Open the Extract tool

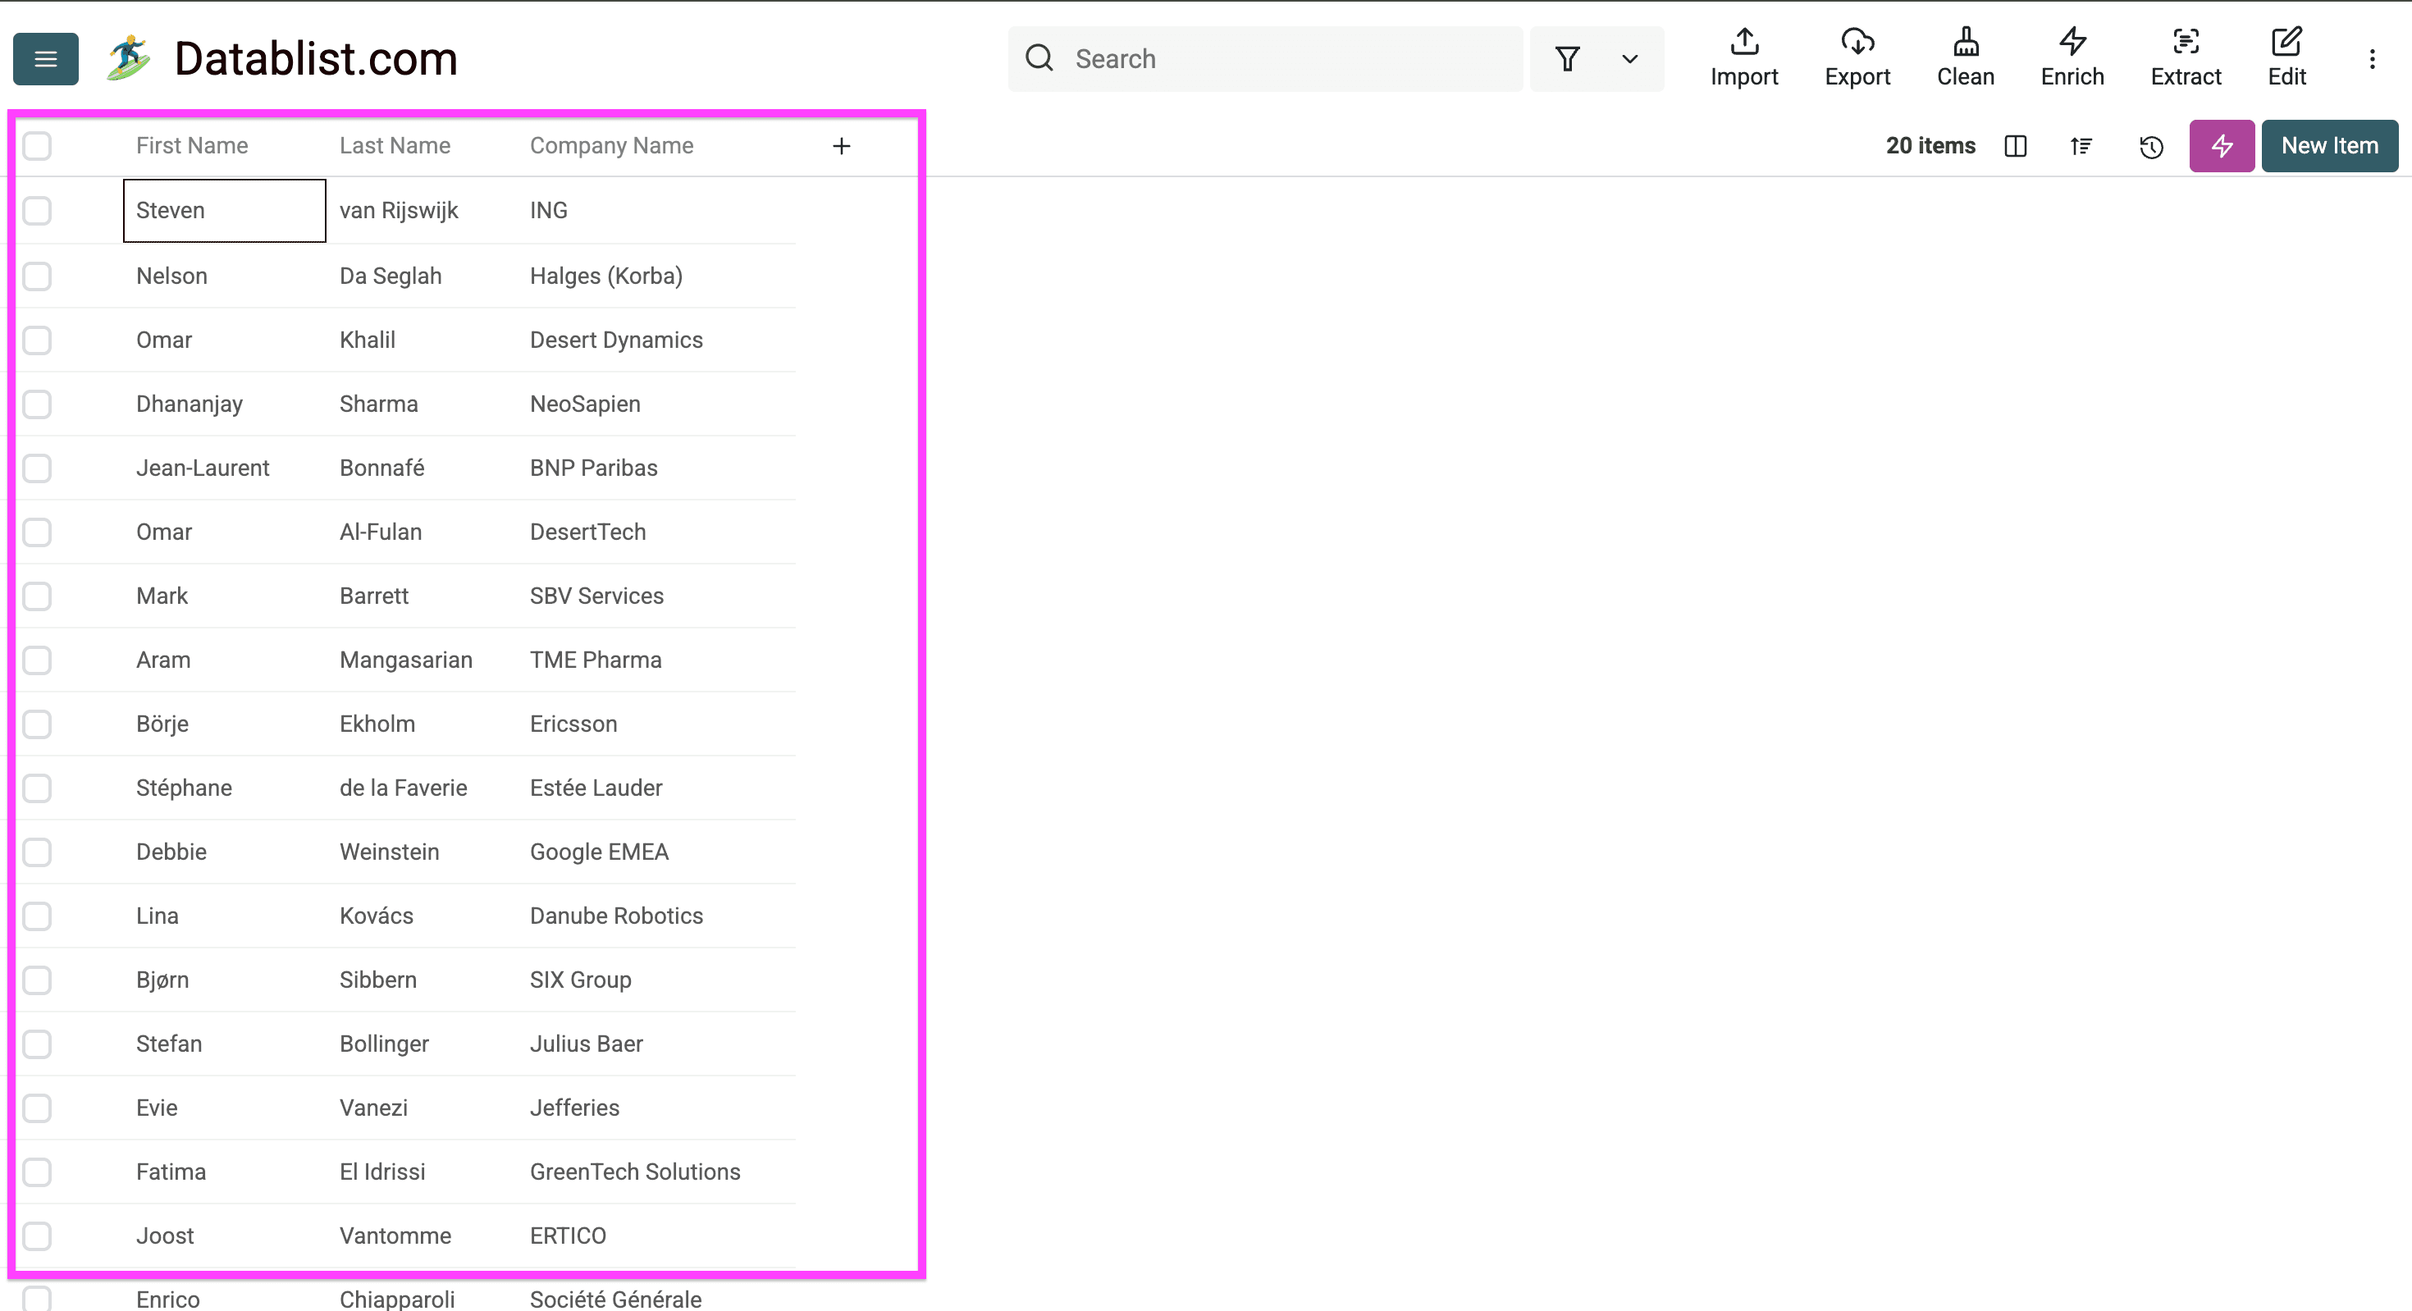coord(2186,58)
